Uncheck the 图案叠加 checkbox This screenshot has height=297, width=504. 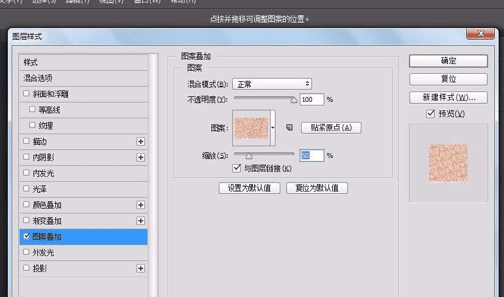26,236
